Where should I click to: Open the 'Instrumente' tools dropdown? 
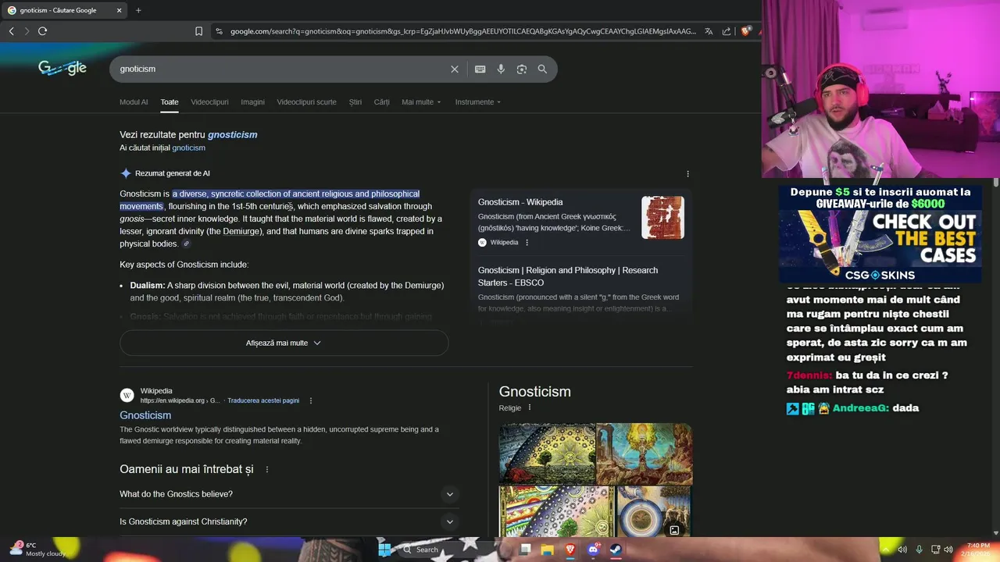coord(478,102)
